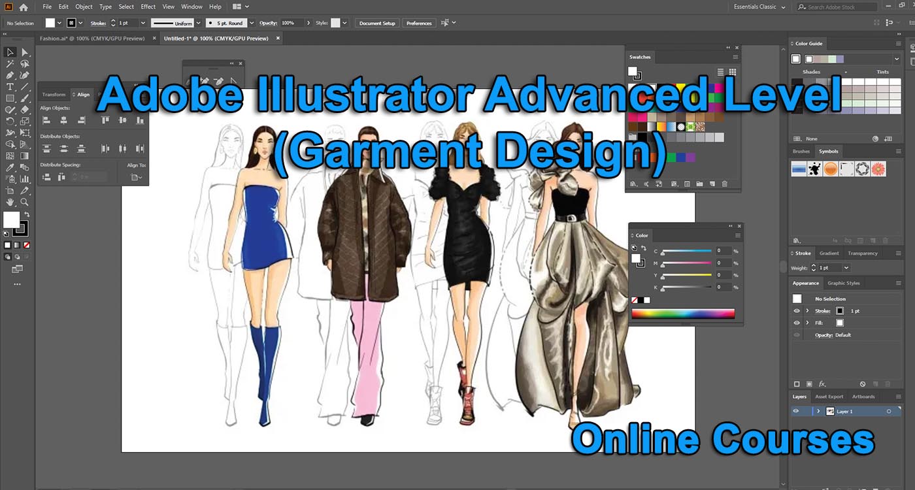The width and height of the screenshot is (915, 490).
Task: Click the Preferences button
Action: coord(418,22)
